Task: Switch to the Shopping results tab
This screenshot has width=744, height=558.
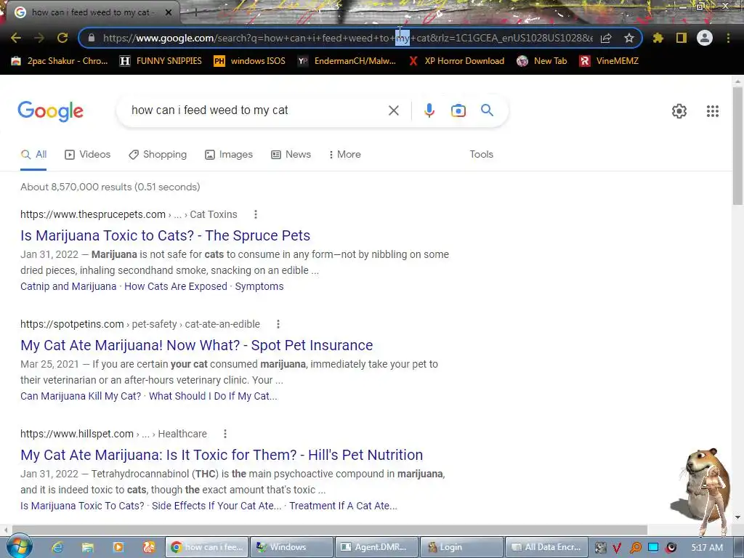Action: (158, 154)
